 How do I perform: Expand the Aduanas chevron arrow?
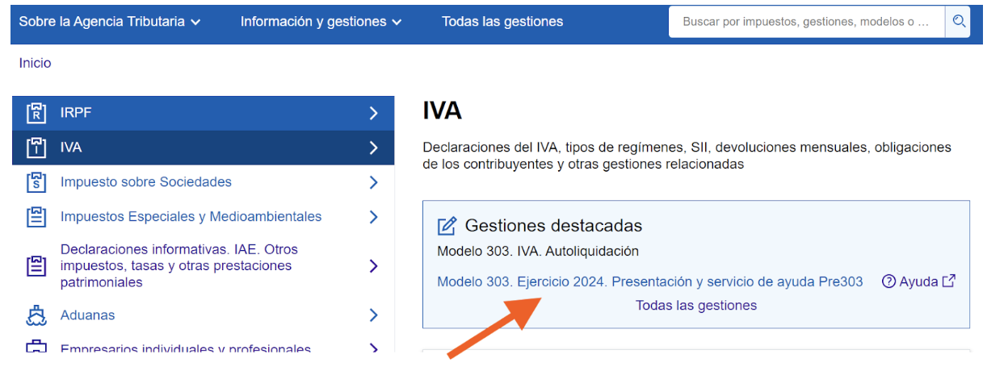point(373,315)
